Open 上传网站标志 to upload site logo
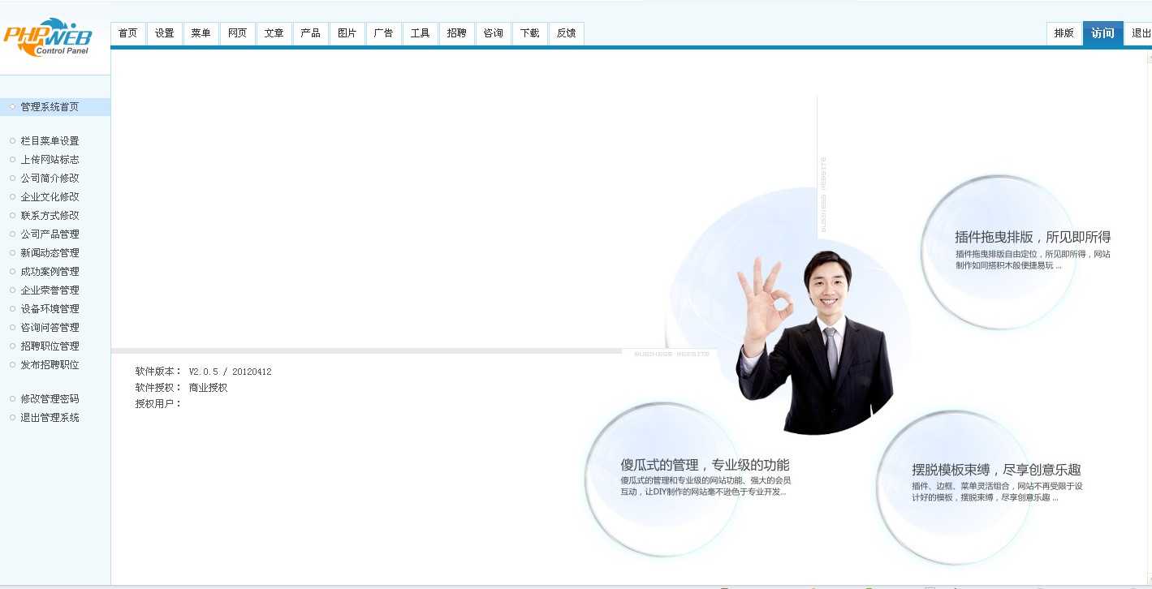This screenshot has height=589, width=1152. coord(50,159)
